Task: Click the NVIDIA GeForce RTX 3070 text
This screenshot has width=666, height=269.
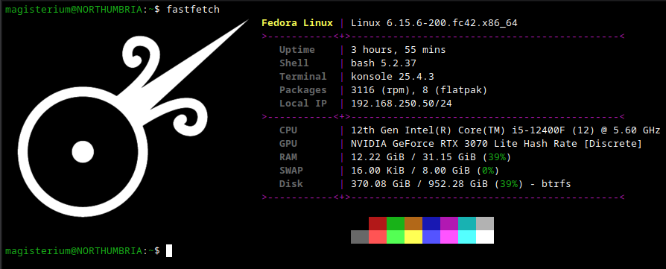Action: point(497,144)
